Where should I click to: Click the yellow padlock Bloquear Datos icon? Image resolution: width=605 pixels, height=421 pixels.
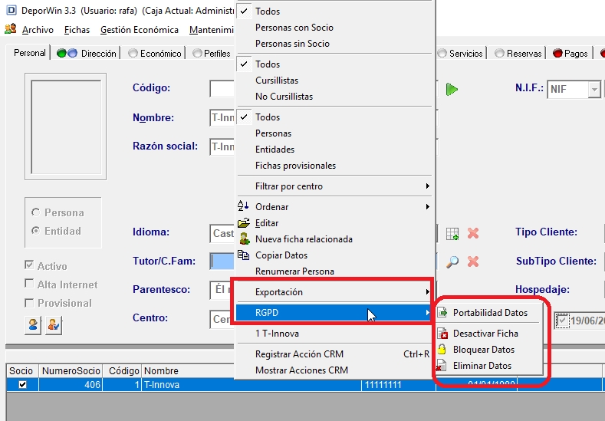point(442,349)
